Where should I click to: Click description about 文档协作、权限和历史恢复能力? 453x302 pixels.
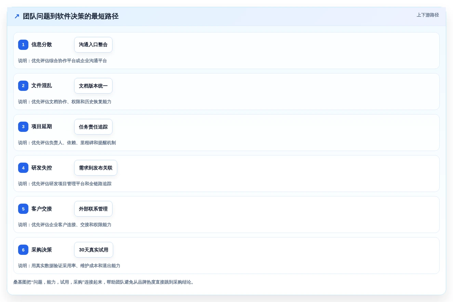[65, 102]
